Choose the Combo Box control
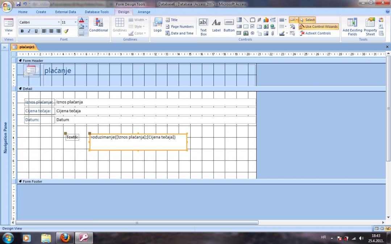The height and width of the screenshot is (244, 391). (x=239, y=20)
